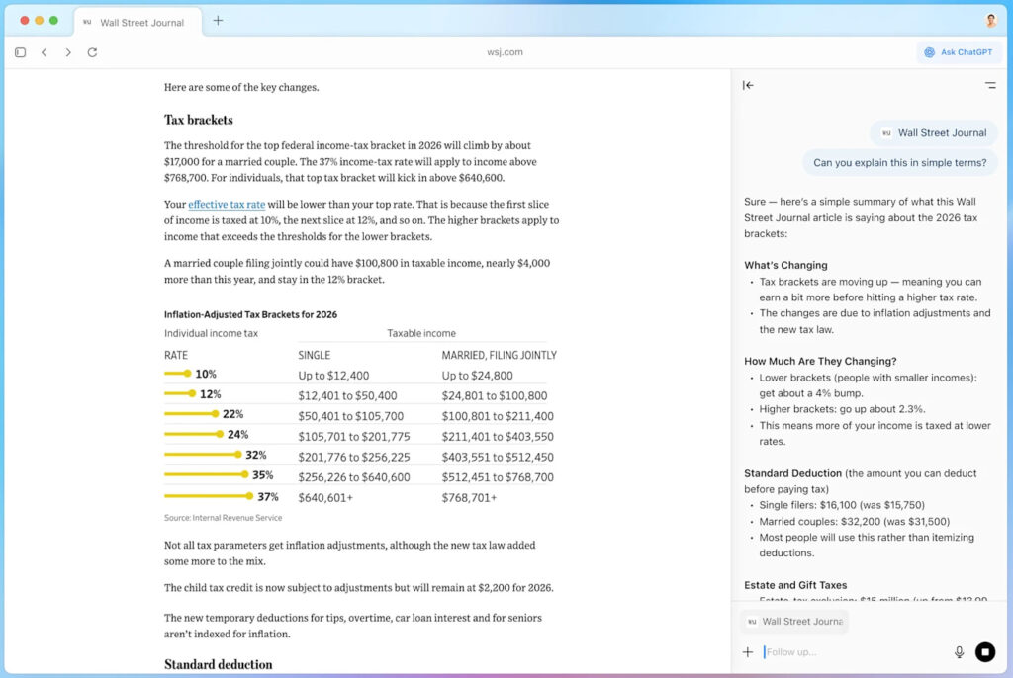1013x678 pixels.
Task: Click the Wall Street Journal context chip above input
Action: (794, 622)
